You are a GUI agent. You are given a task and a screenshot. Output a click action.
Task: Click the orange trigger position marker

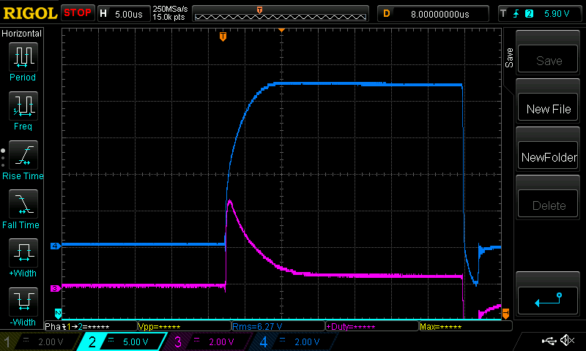[223, 37]
